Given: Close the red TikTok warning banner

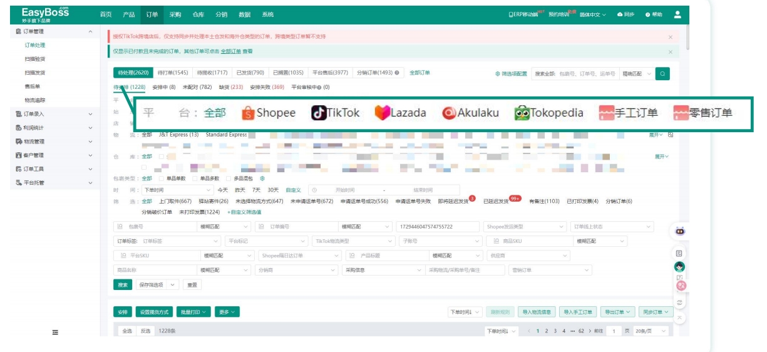Looking at the screenshot, I should point(671,37).
